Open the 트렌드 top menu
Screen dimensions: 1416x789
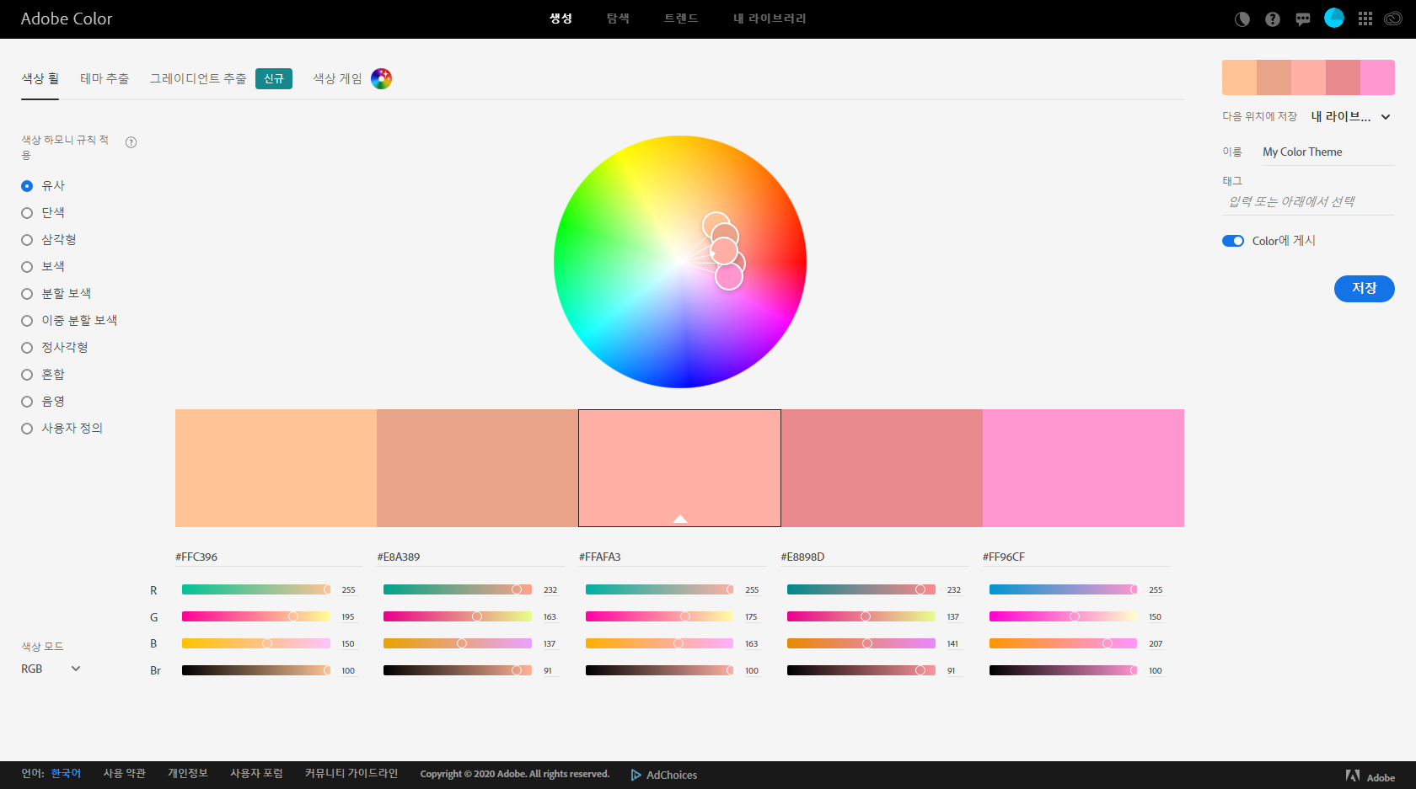pos(681,19)
